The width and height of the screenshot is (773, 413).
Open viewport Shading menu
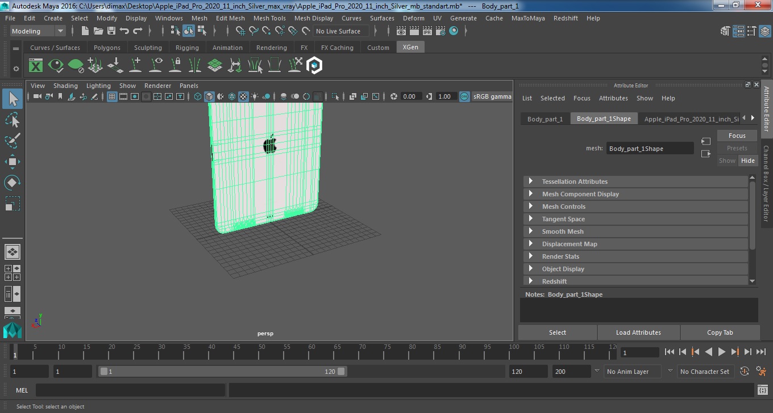tap(65, 86)
